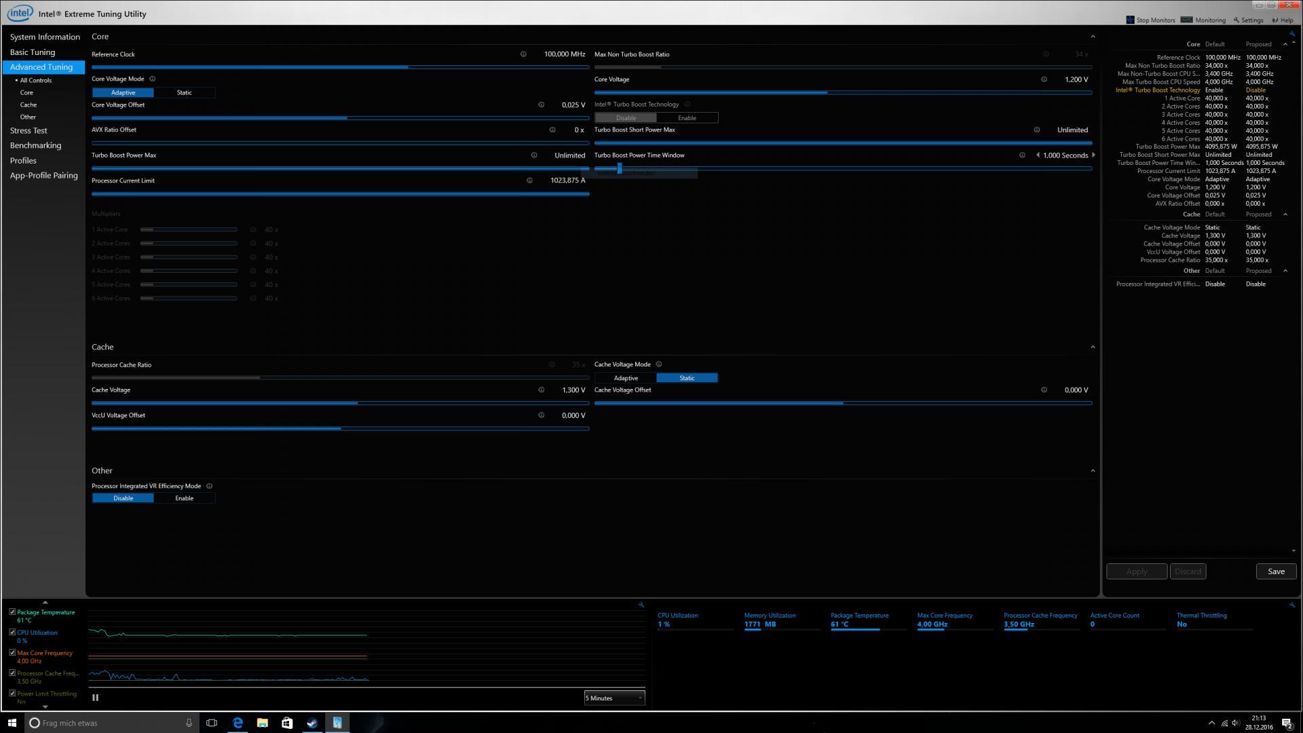Image resolution: width=1303 pixels, height=733 pixels.
Task: Open the 5 Minutes time range dropdown
Action: tap(613, 698)
